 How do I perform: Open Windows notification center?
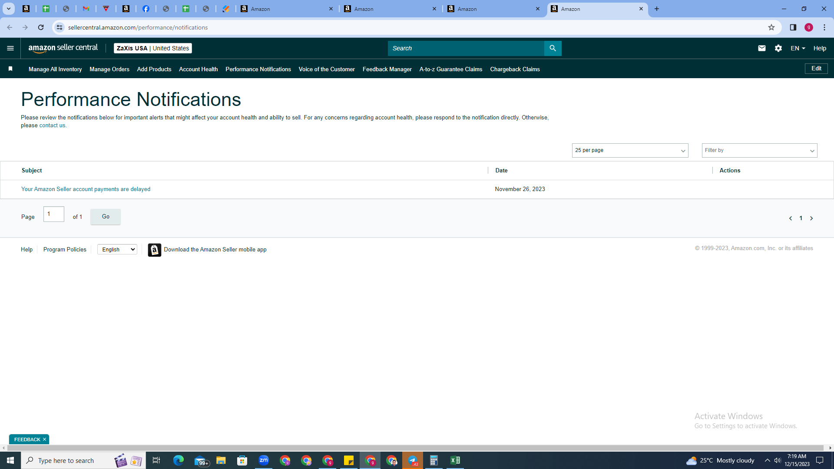(x=820, y=460)
